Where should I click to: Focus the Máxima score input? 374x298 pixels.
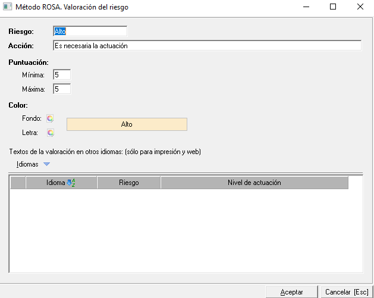pos(61,89)
